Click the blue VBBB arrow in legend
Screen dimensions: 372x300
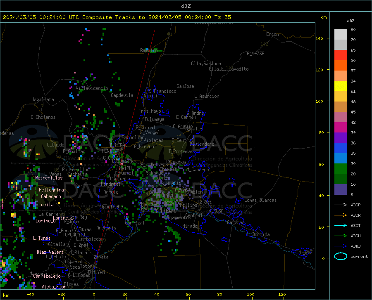[x=341, y=246]
